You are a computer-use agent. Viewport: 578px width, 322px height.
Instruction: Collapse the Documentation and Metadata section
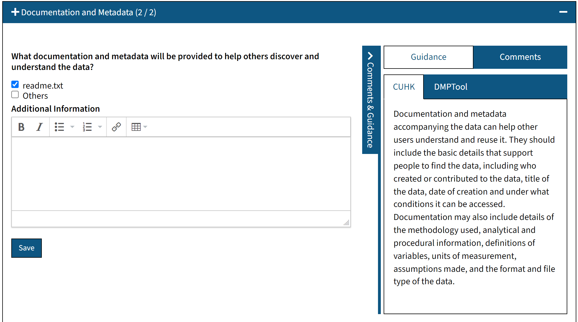click(x=563, y=12)
